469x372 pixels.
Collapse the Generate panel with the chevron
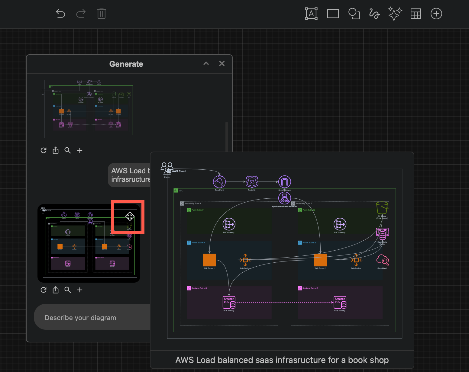(206, 63)
